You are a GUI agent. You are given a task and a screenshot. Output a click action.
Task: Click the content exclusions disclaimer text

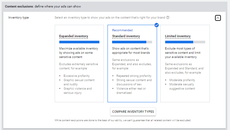123,120
